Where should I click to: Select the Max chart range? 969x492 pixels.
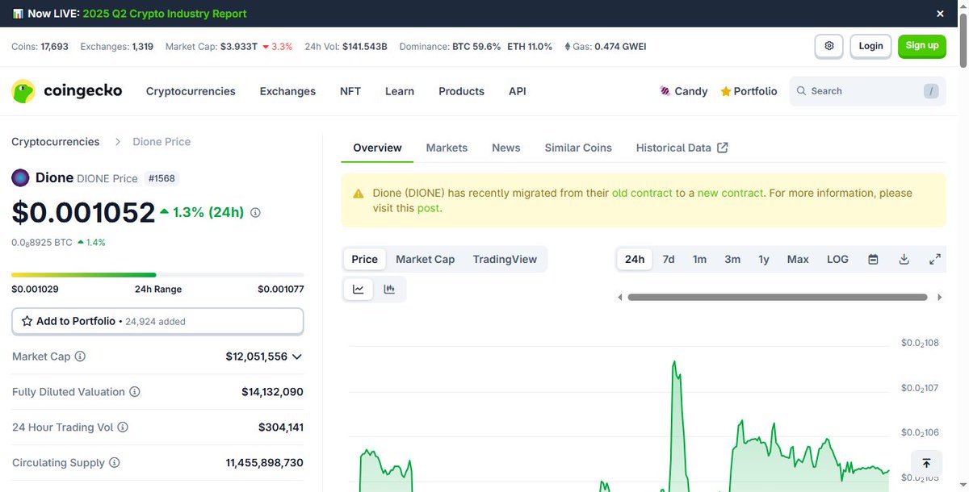(x=798, y=259)
